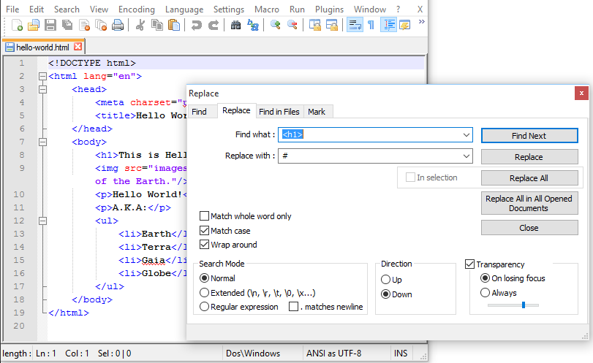Click the Redo arrow icon
The image size is (593, 363).
coord(214,25)
